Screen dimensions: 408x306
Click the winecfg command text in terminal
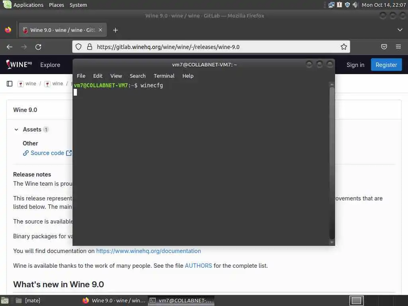(152, 85)
